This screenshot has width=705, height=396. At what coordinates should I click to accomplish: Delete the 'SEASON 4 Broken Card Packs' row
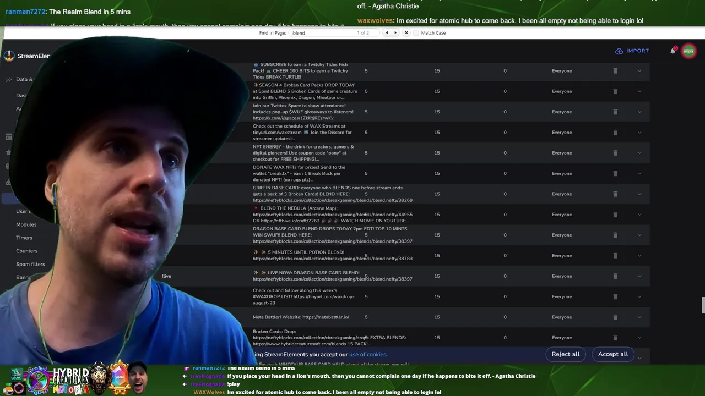click(x=615, y=91)
